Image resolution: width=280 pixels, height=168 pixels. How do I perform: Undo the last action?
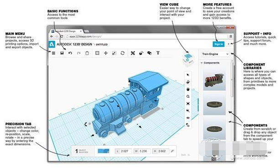[x=70, y=53]
